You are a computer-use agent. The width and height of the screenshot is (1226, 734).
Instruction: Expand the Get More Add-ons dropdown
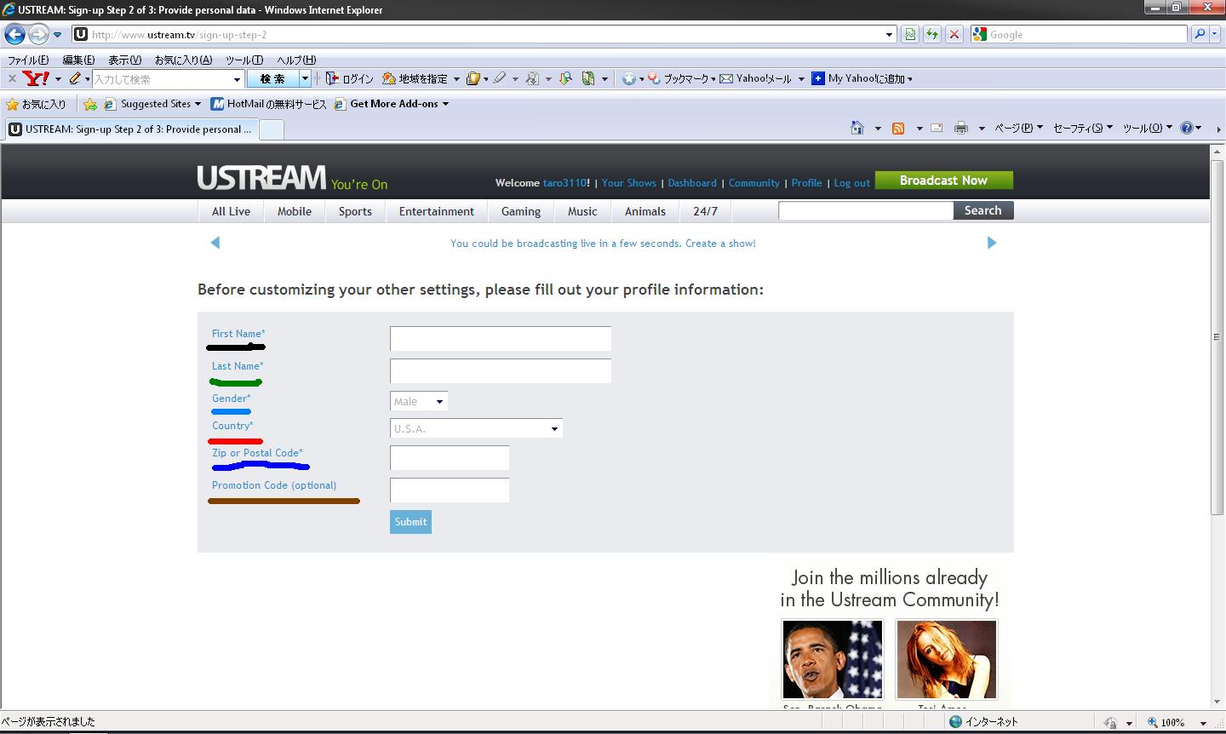445,104
